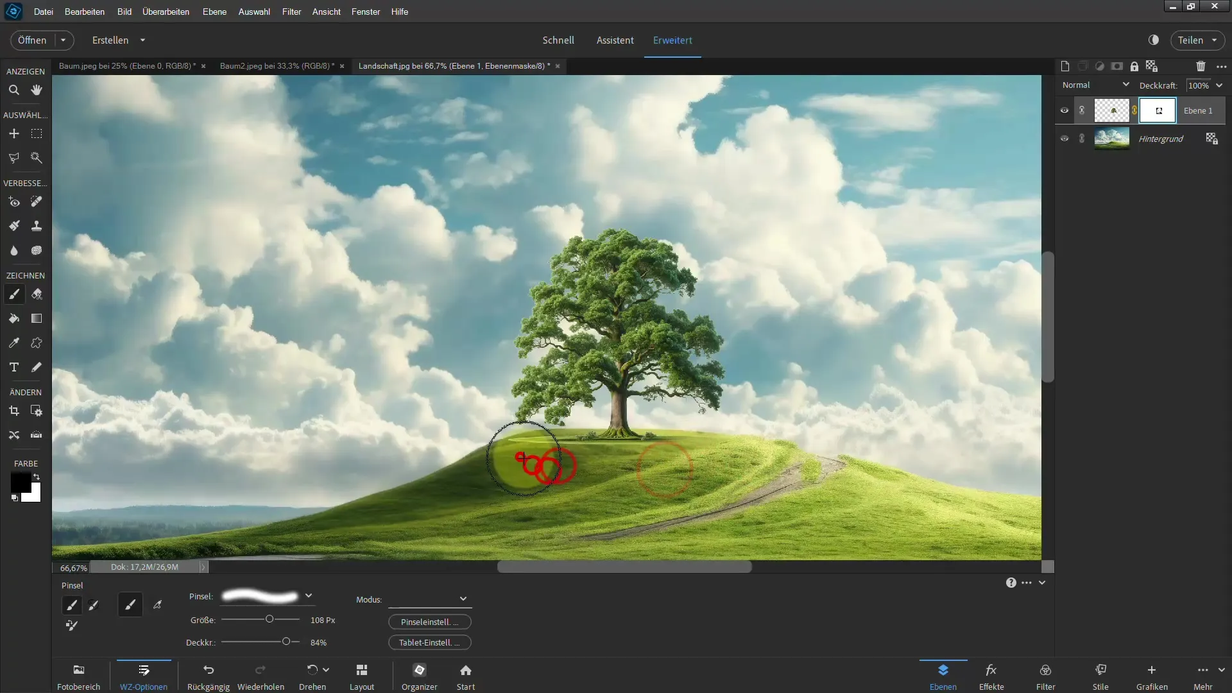Hide the Ebene 1 layer
The height and width of the screenshot is (693, 1232).
1065,110
